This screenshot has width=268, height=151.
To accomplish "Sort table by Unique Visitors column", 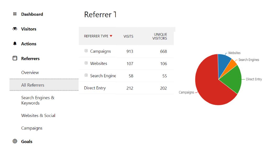I will pyautogui.click(x=160, y=36).
